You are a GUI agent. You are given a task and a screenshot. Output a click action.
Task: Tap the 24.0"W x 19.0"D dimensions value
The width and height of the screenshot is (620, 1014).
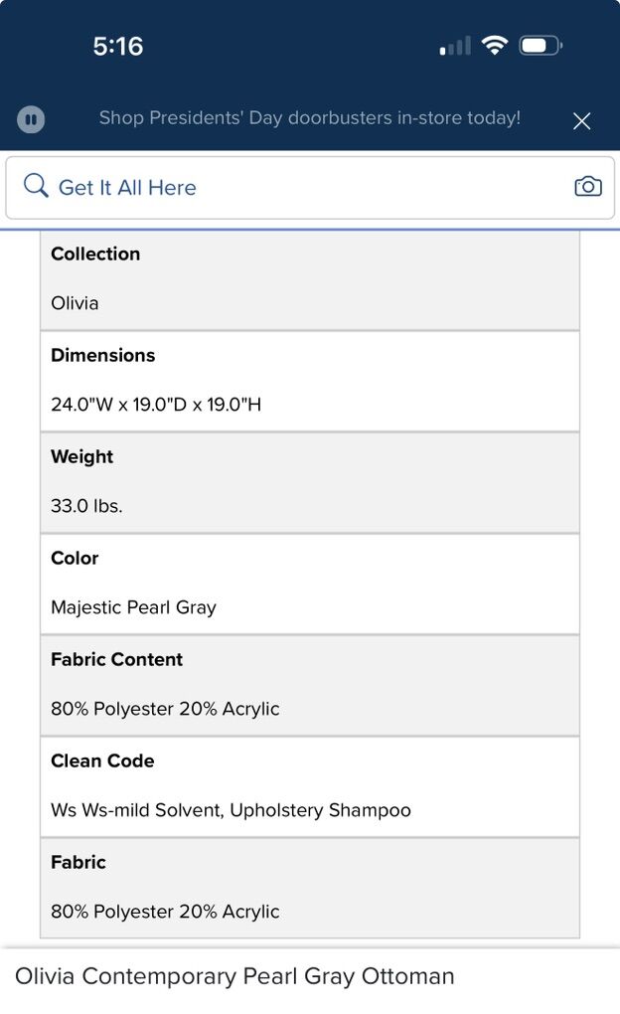156,405
